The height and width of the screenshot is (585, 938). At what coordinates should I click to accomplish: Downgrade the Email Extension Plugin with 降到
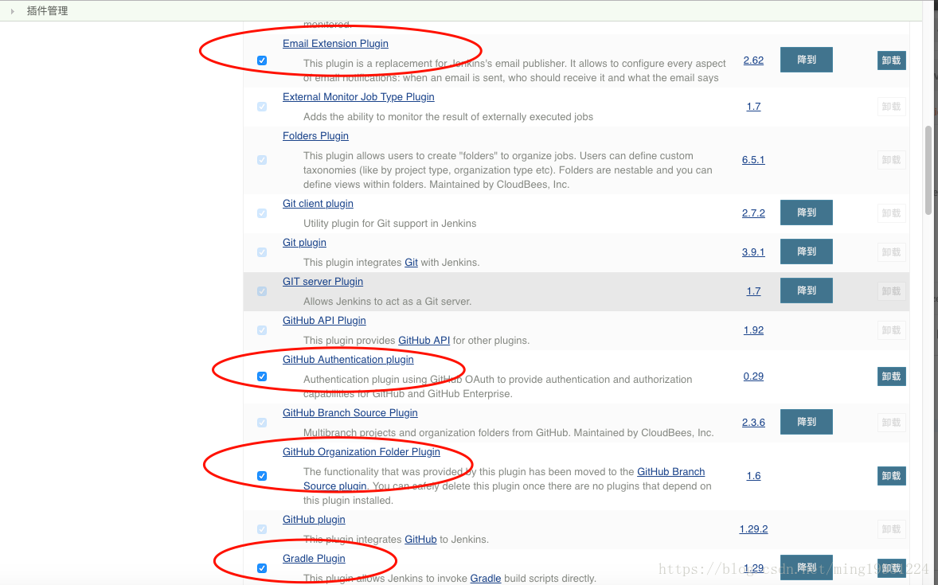coord(806,60)
